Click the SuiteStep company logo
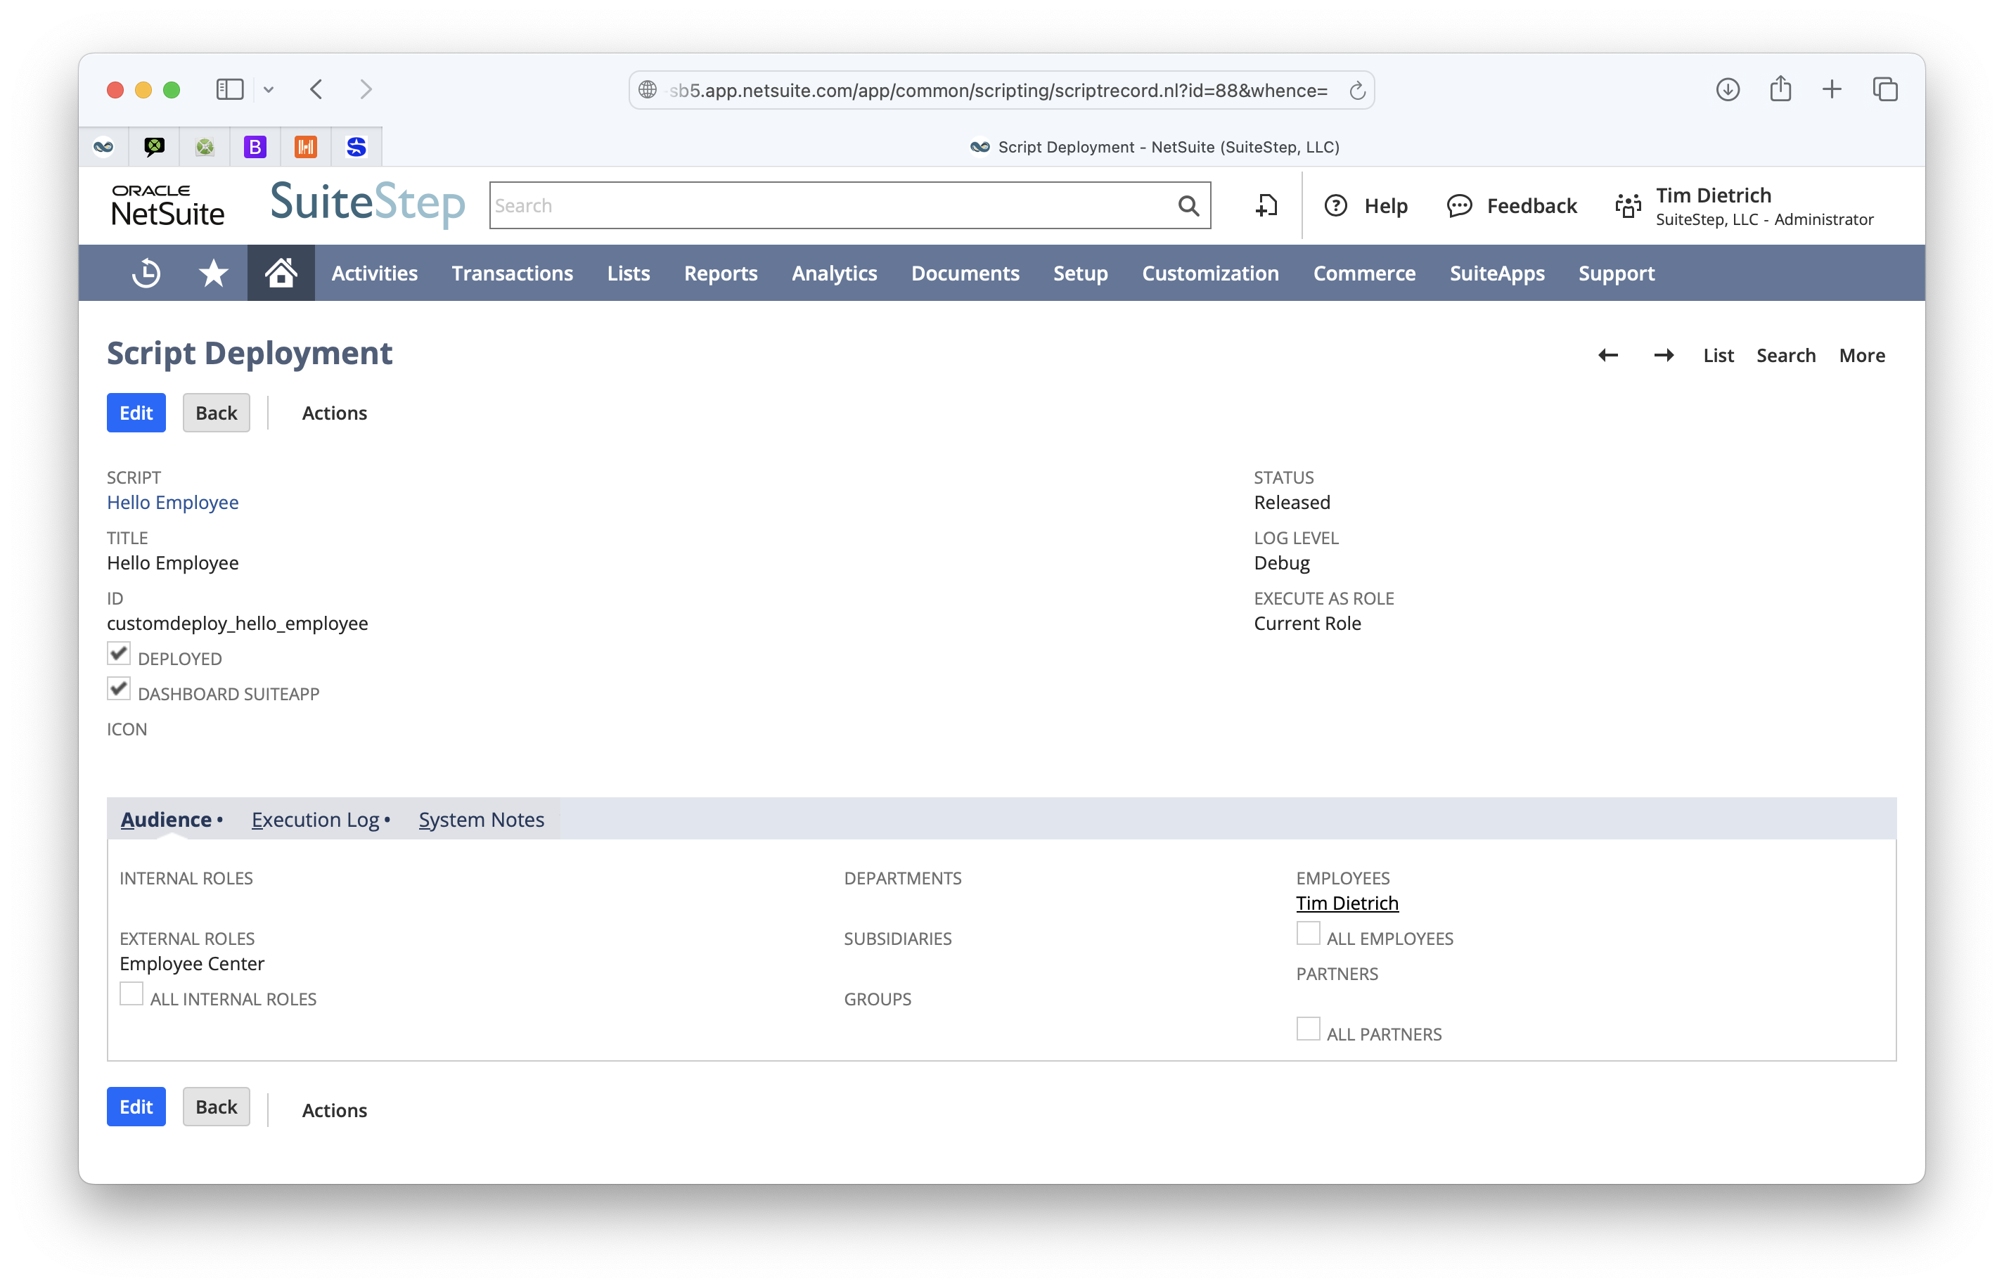The image size is (2004, 1288). tap(367, 203)
